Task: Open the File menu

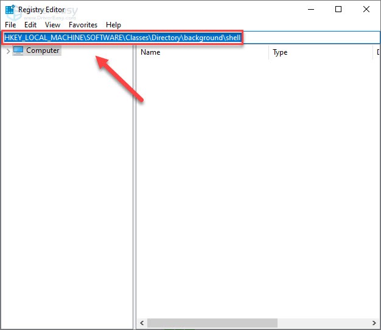Action: pos(10,25)
